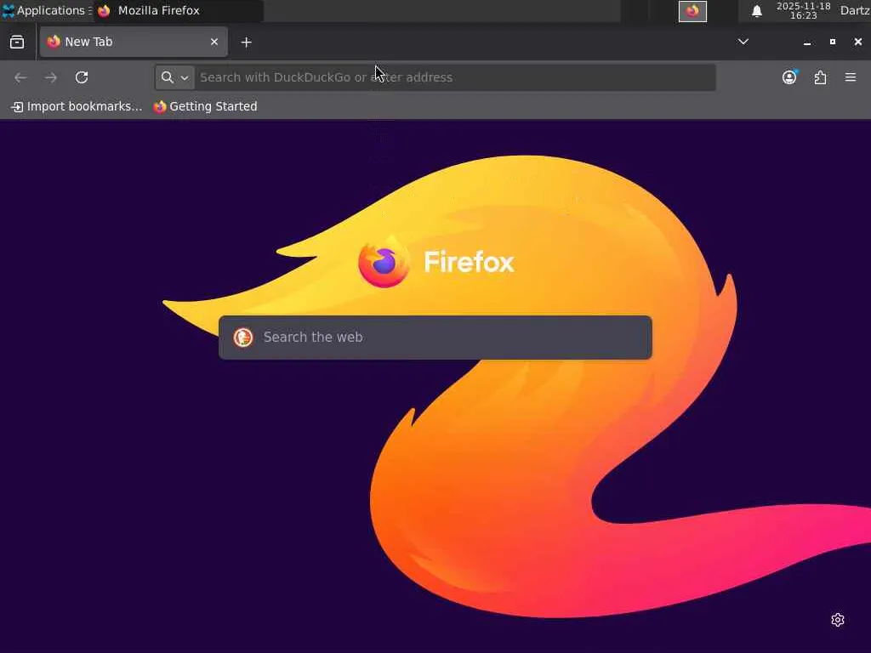This screenshot has width=871, height=653.
Task: Click the Dartz user name in panel
Action: [854, 10]
